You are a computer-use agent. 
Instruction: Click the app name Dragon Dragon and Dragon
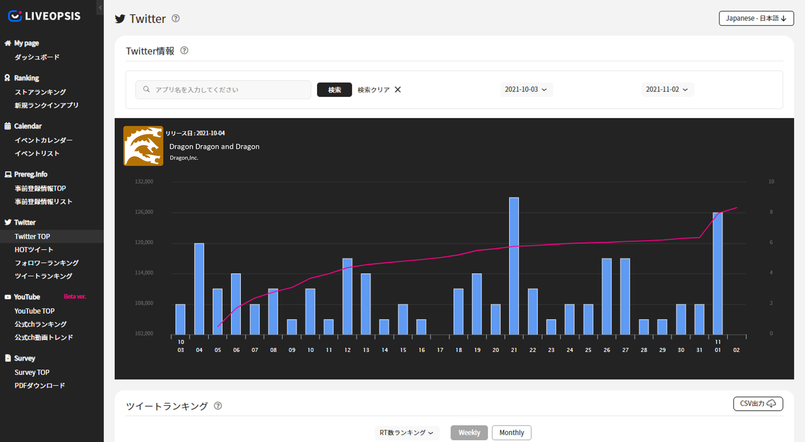214,146
